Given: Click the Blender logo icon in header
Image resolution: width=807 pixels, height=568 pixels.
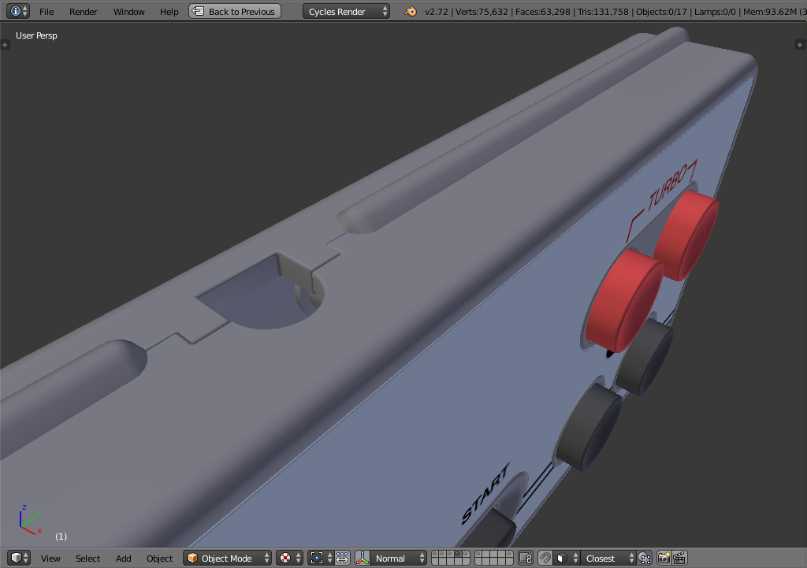Looking at the screenshot, I should coord(411,12).
